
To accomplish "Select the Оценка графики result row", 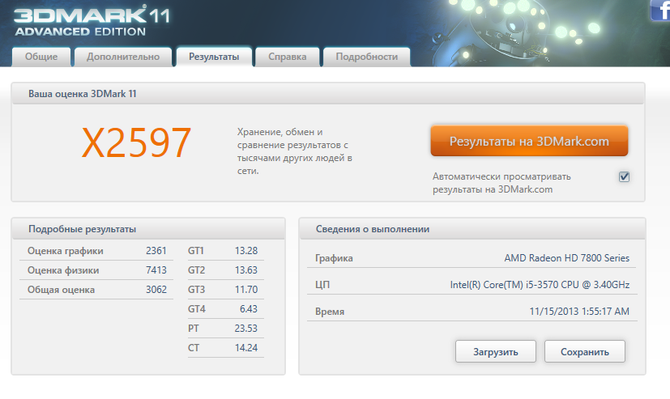I will pyautogui.click(x=96, y=251).
